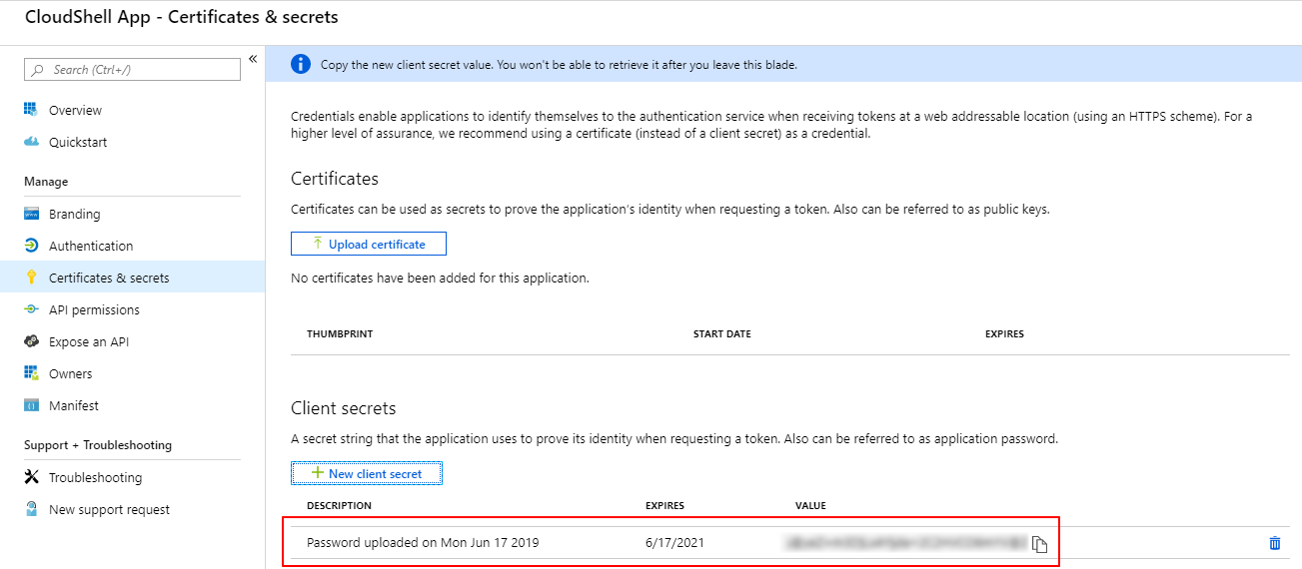Screen dimensions: 1302x569
Task: Click the START DATE column header
Action: coord(721,333)
